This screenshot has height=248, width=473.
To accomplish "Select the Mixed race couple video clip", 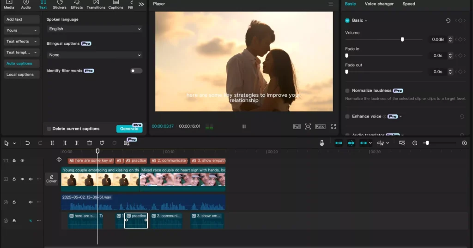I will 182,179.
